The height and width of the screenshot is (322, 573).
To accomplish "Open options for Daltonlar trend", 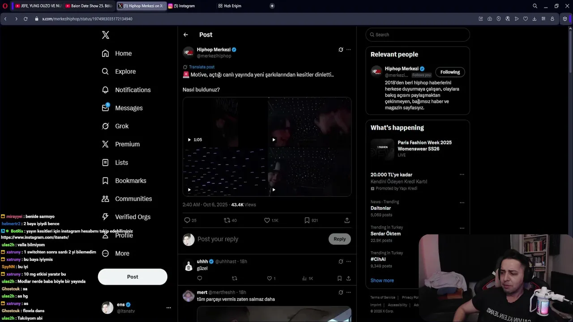I will tap(462, 203).
